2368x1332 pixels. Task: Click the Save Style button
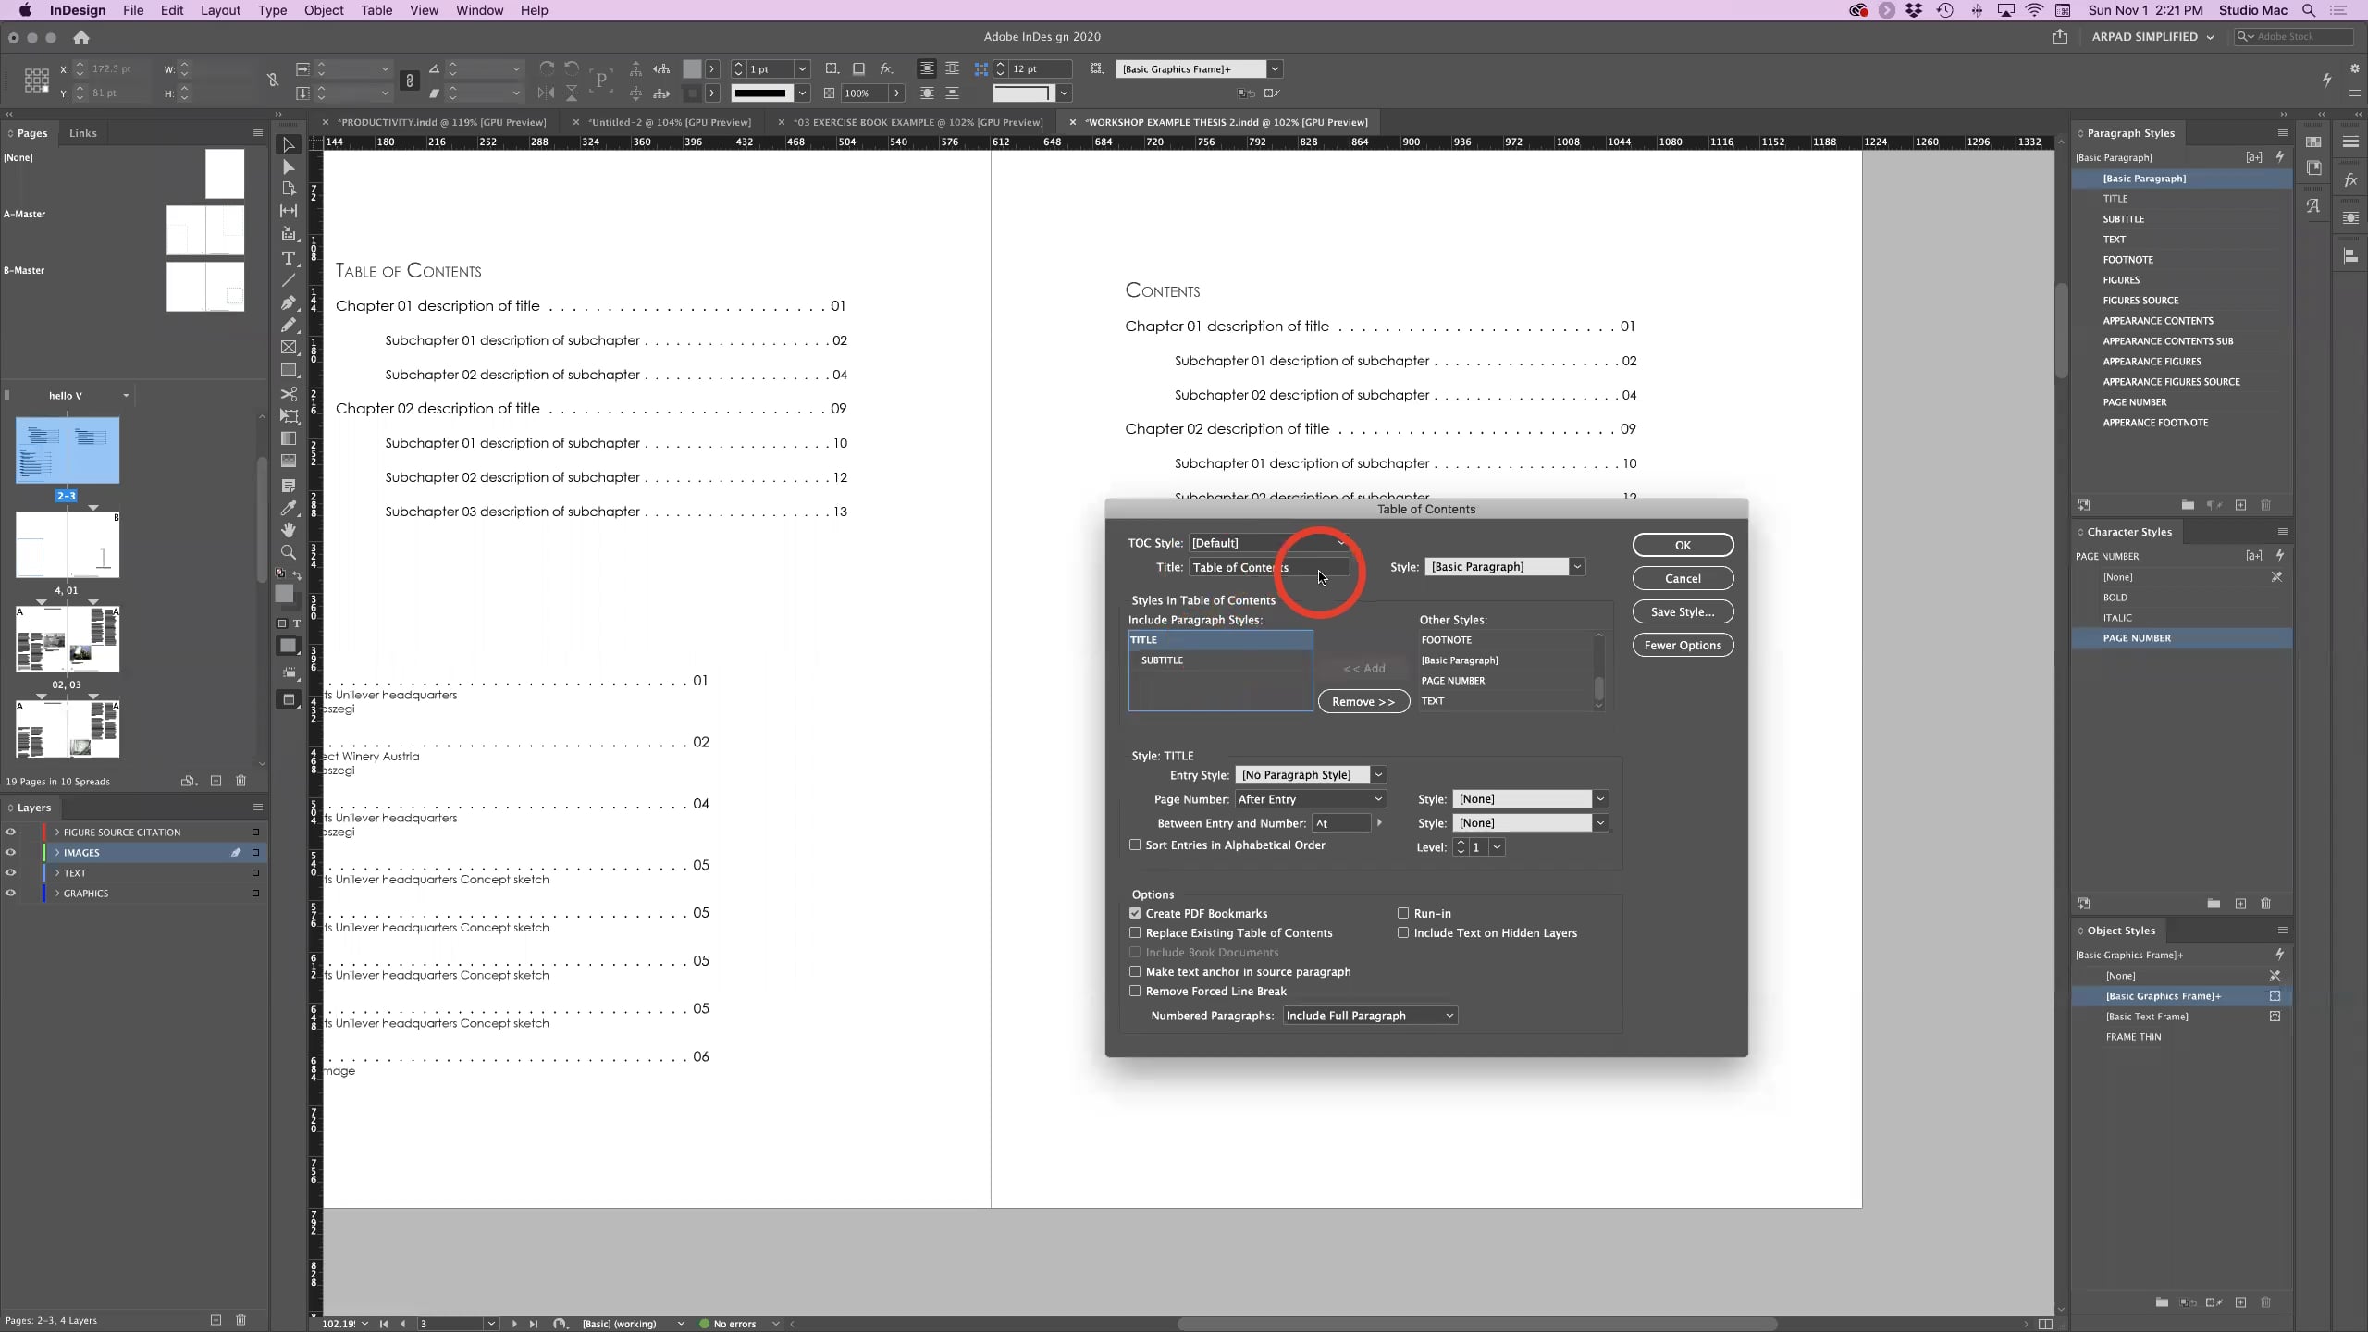pos(1683,611)
